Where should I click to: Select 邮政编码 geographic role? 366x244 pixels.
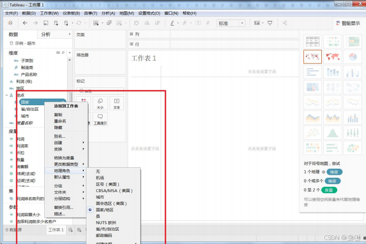tap(104, 235)
